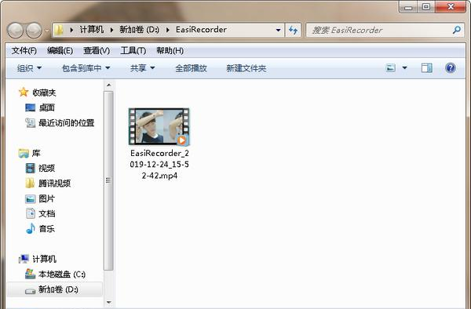Open the 共享 dropdown
This screenshot has height=309, width=471.
(142, 68)
